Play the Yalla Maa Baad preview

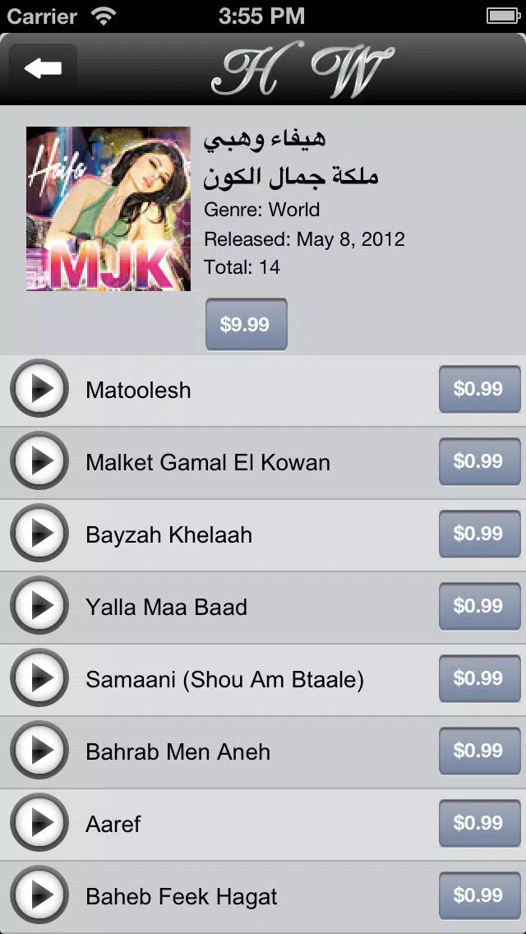click(39, 607)
